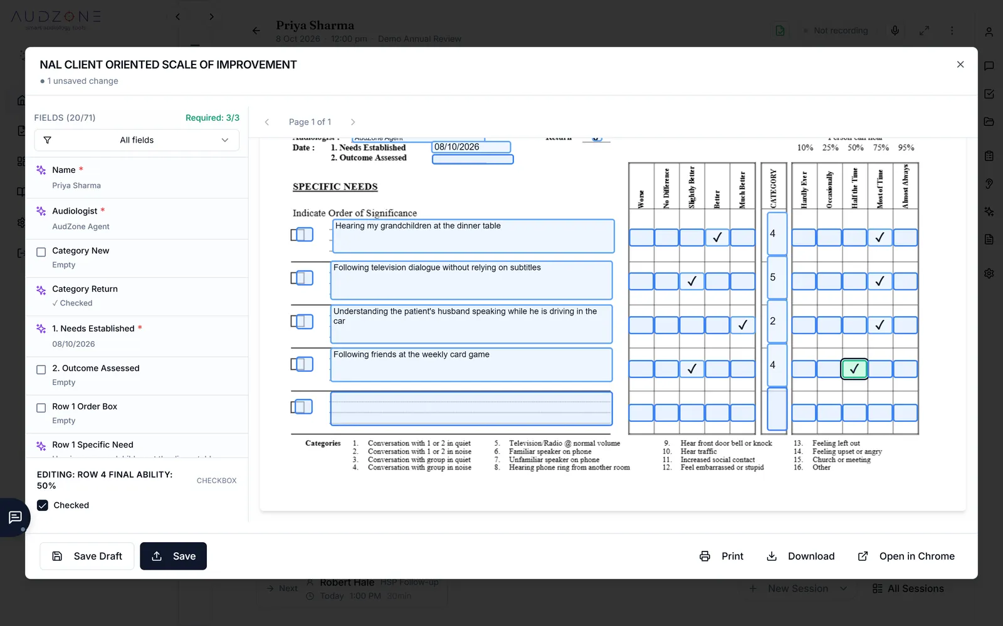Click the back arrow next to Priya Sharma

pos(256,30)
